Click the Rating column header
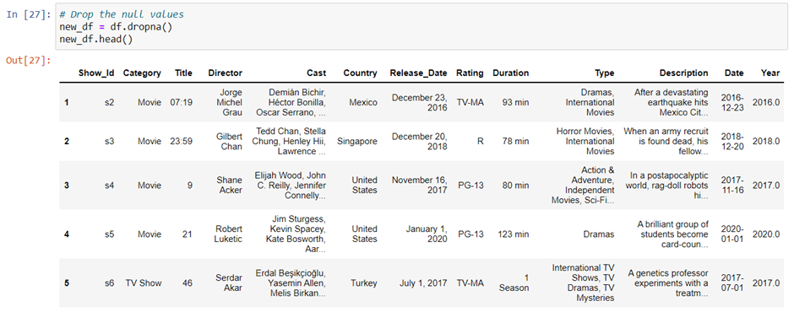This screenshot has width=794, height=312. [470, 73]
